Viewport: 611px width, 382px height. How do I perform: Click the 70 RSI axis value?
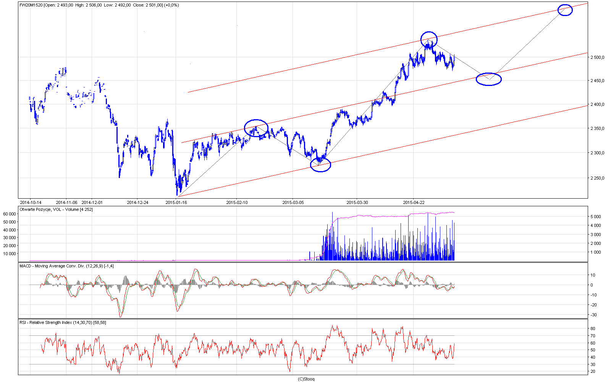593,336
